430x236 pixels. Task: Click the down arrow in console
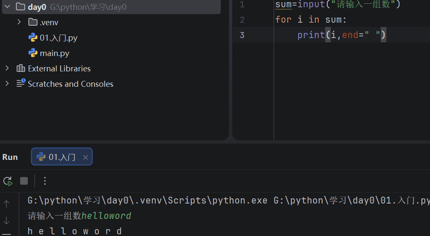pos(6,220)
